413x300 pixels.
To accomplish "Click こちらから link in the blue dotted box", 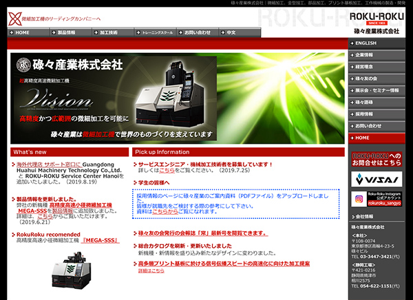I will pos(165,211).
